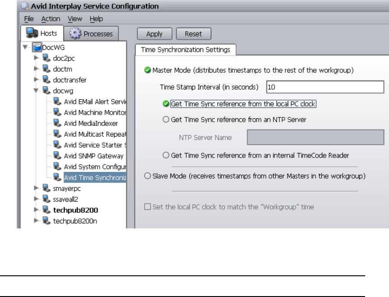Image resolution: width=389 pixels, height=297 pixels.
Task: Open the Help menu
Action: click(96, 19)
